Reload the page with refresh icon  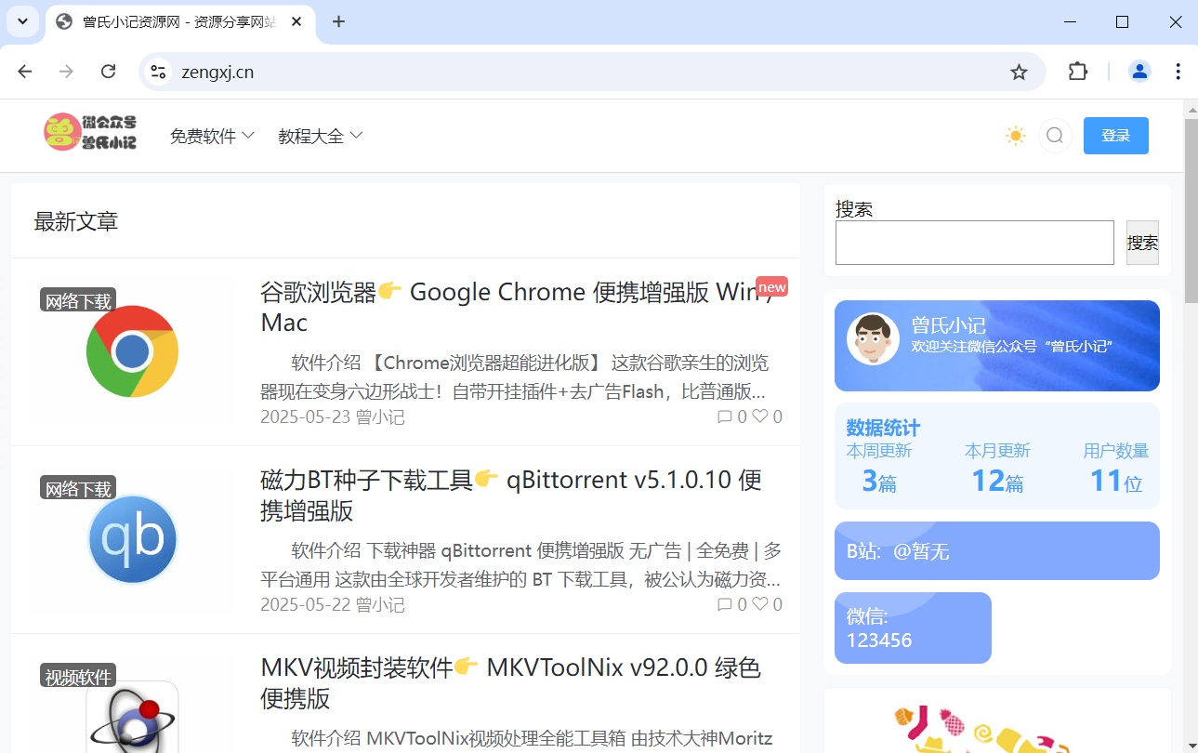point(108,72)
